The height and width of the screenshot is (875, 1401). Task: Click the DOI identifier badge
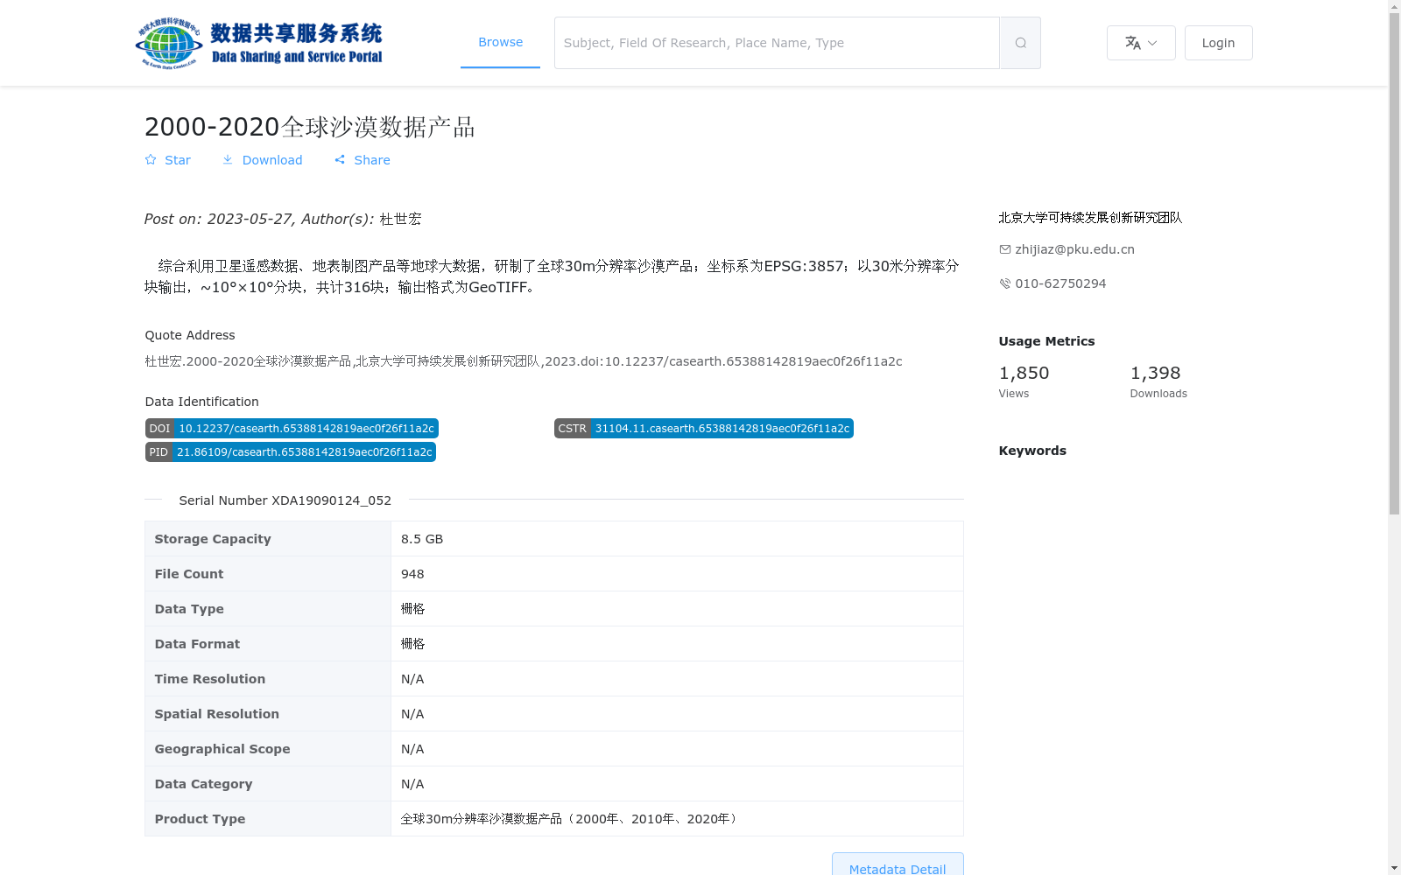coord(292,429)
